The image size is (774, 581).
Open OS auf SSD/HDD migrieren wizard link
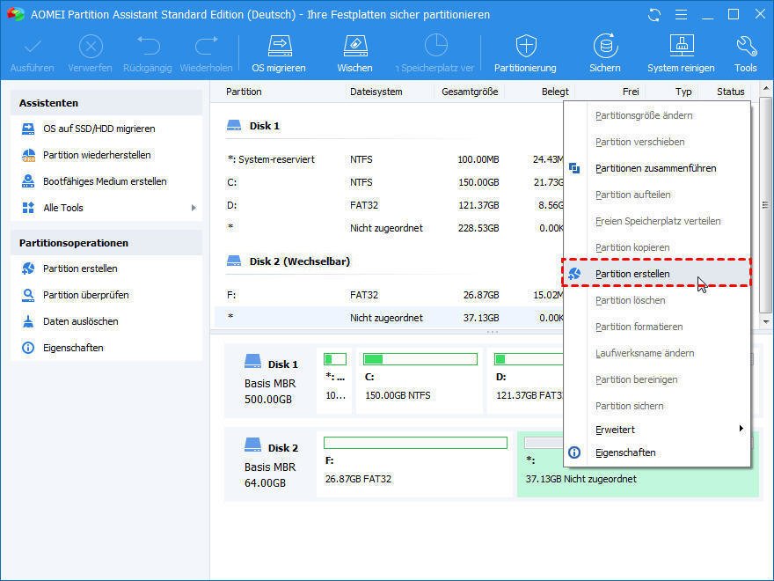99,129
